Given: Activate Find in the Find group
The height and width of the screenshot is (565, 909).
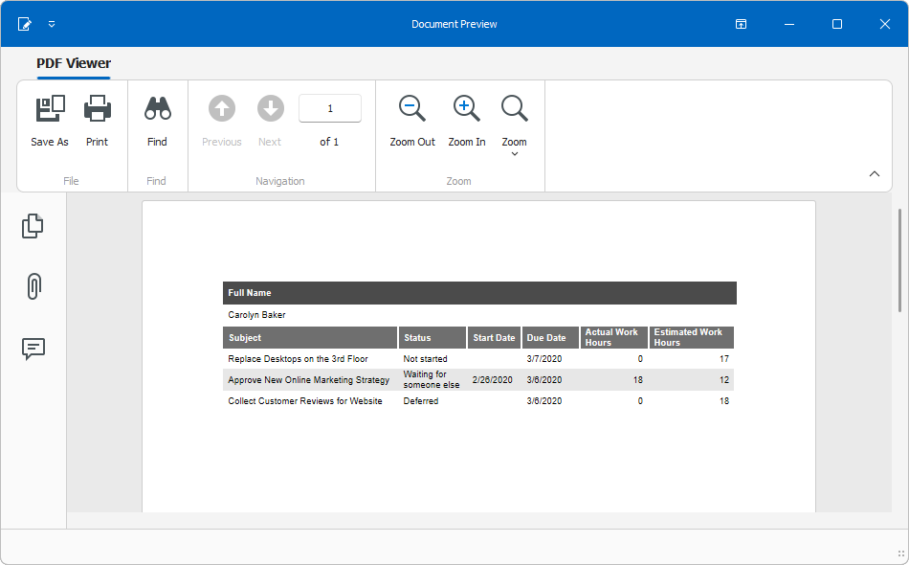Looking at the screenshot, I should click(157, 120).
